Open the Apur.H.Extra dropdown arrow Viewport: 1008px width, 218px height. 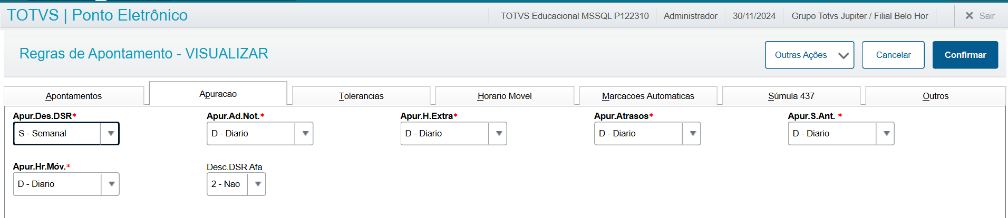[x=498, y=134]
